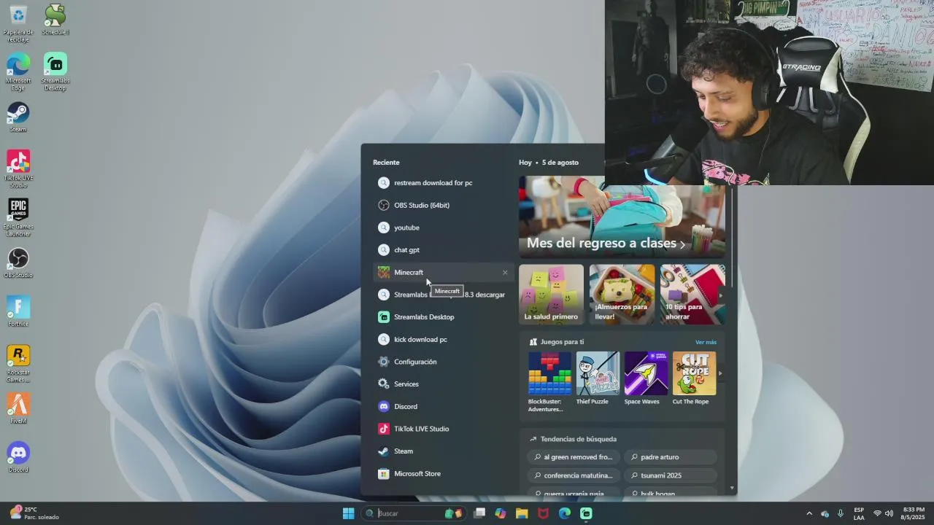Click the Buscar search box in taskbar
Viewport: 934px width, 525px height.
414,513
